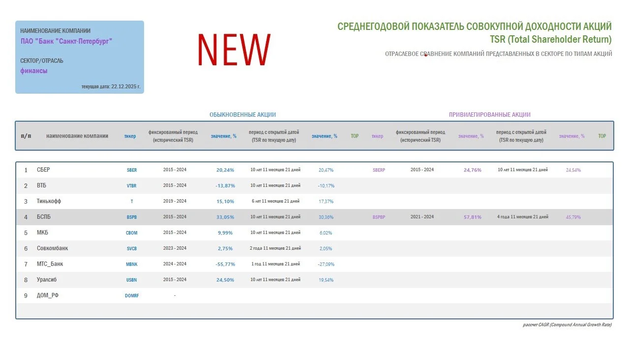Click the CAGR footnote text

coord(567,325)
